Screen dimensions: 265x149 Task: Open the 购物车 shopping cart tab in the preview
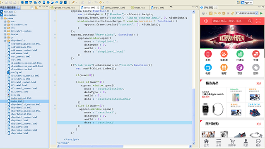pyautogui.click(x=232, y=143)
